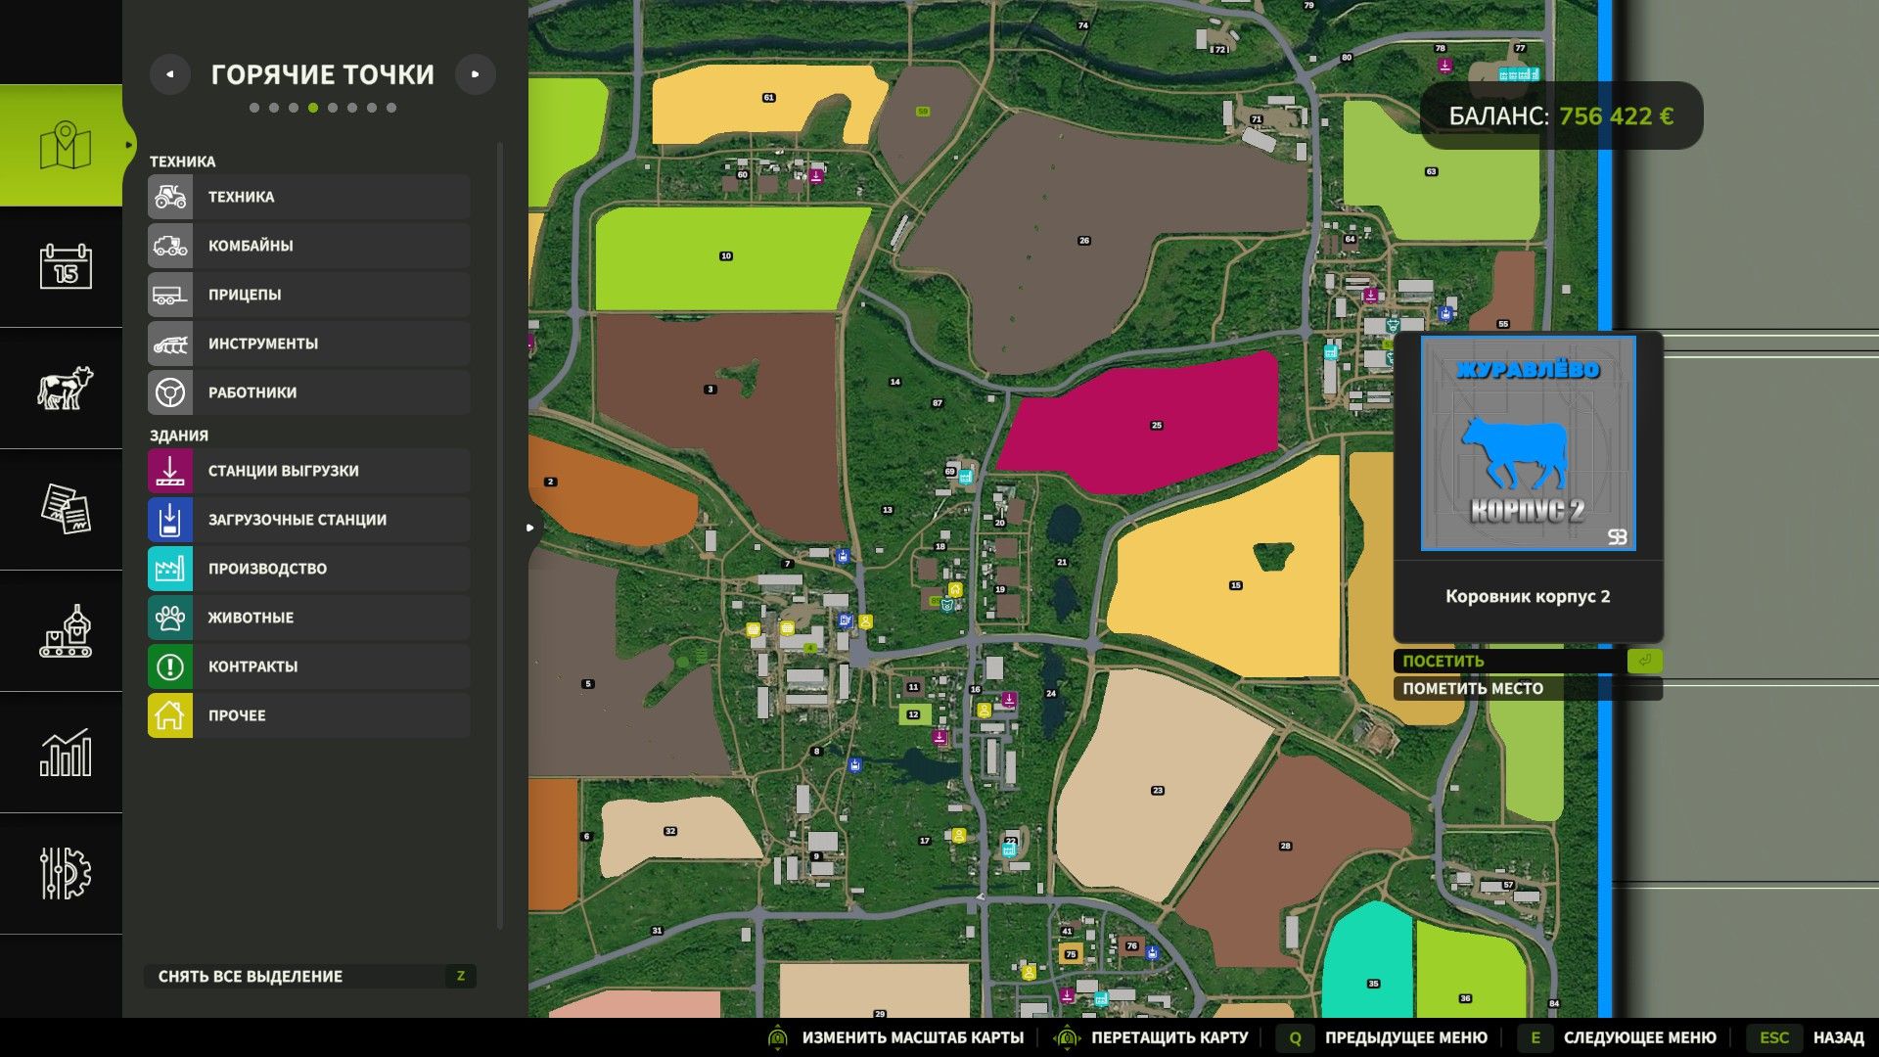Toggle the Техника hotspot filter
The height and width of the screenshot is (1057, 1879).
pyautogui.click(x=309, y=197)
